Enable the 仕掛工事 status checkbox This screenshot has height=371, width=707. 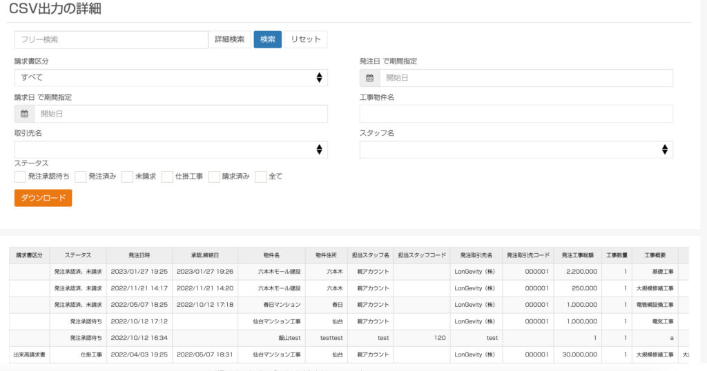(x=167, y=177)
